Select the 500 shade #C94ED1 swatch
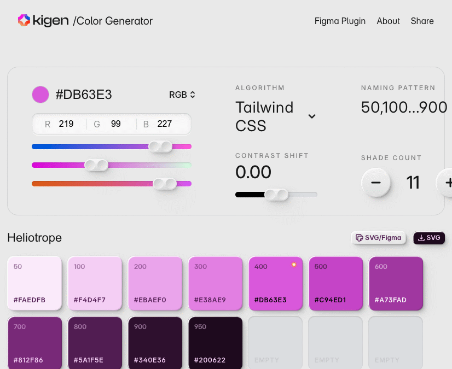This screenshot has height=369, width=452. [336, 284]
